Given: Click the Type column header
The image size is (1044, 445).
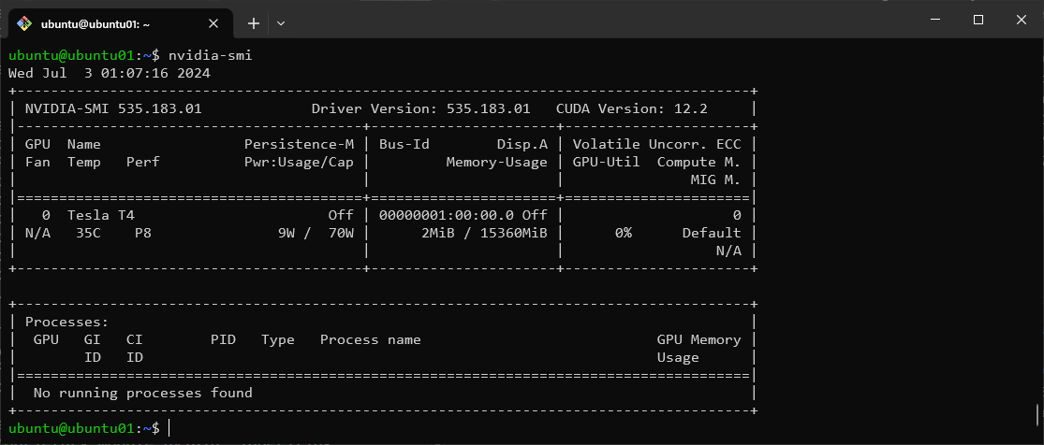Looking at the screenshot, I should pyautogui.click(x=278, y=339).
